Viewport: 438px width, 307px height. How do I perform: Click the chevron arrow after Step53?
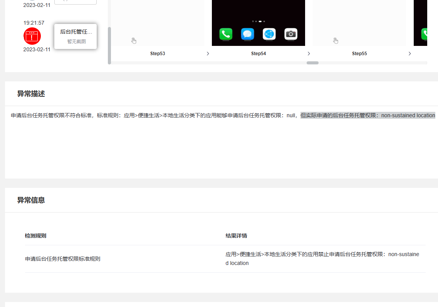[x=208, y=53]
